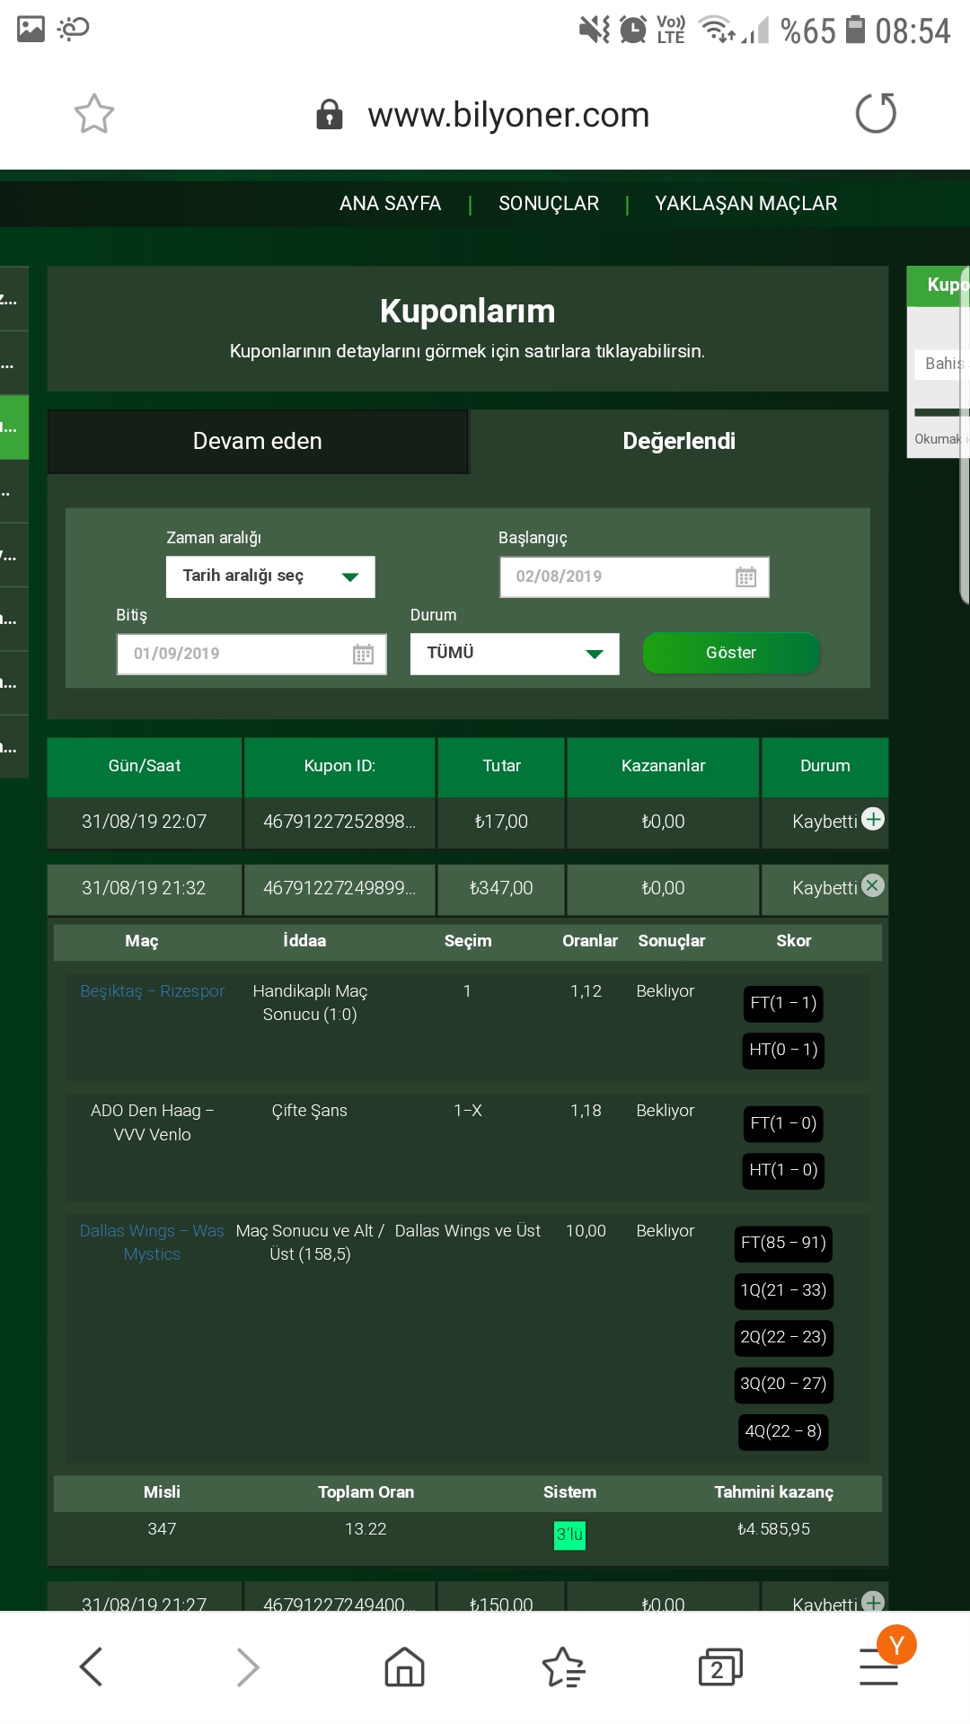Open the Durum TÜMÜ dropdown
This screenshot has width=970, height=1724.
[515, 654]
